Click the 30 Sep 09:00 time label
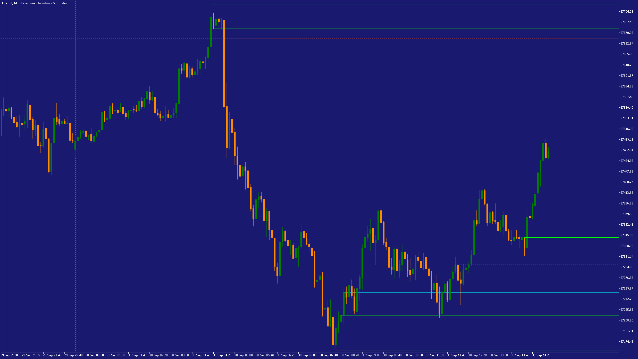The width and height of the screenshot is (638, 359). (371, 355)
